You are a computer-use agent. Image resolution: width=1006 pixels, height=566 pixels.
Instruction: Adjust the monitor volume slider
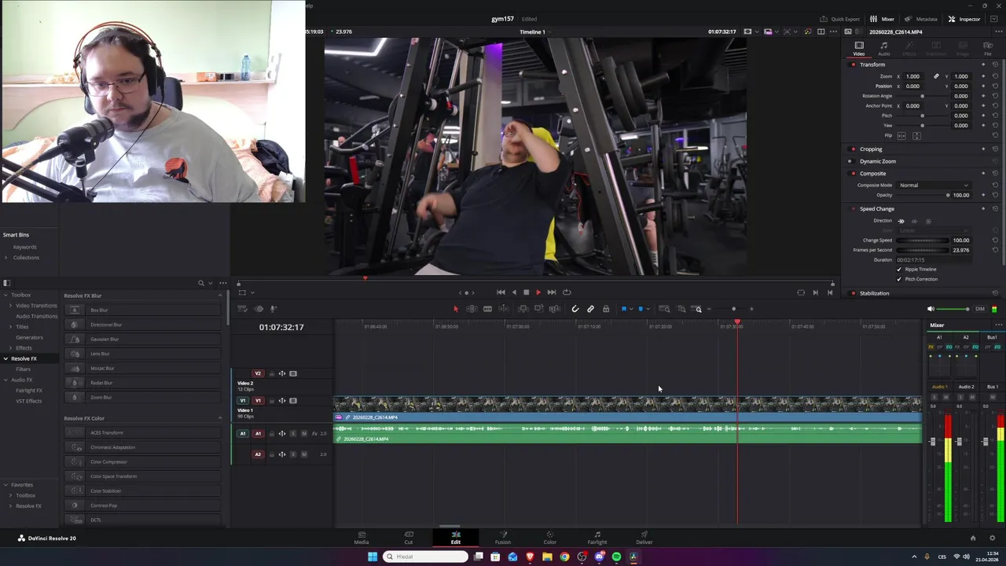pos(953,309)
